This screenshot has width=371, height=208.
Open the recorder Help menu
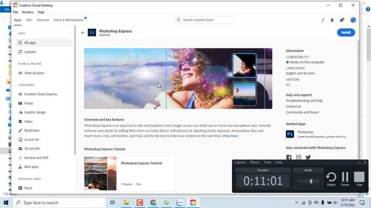279,162
